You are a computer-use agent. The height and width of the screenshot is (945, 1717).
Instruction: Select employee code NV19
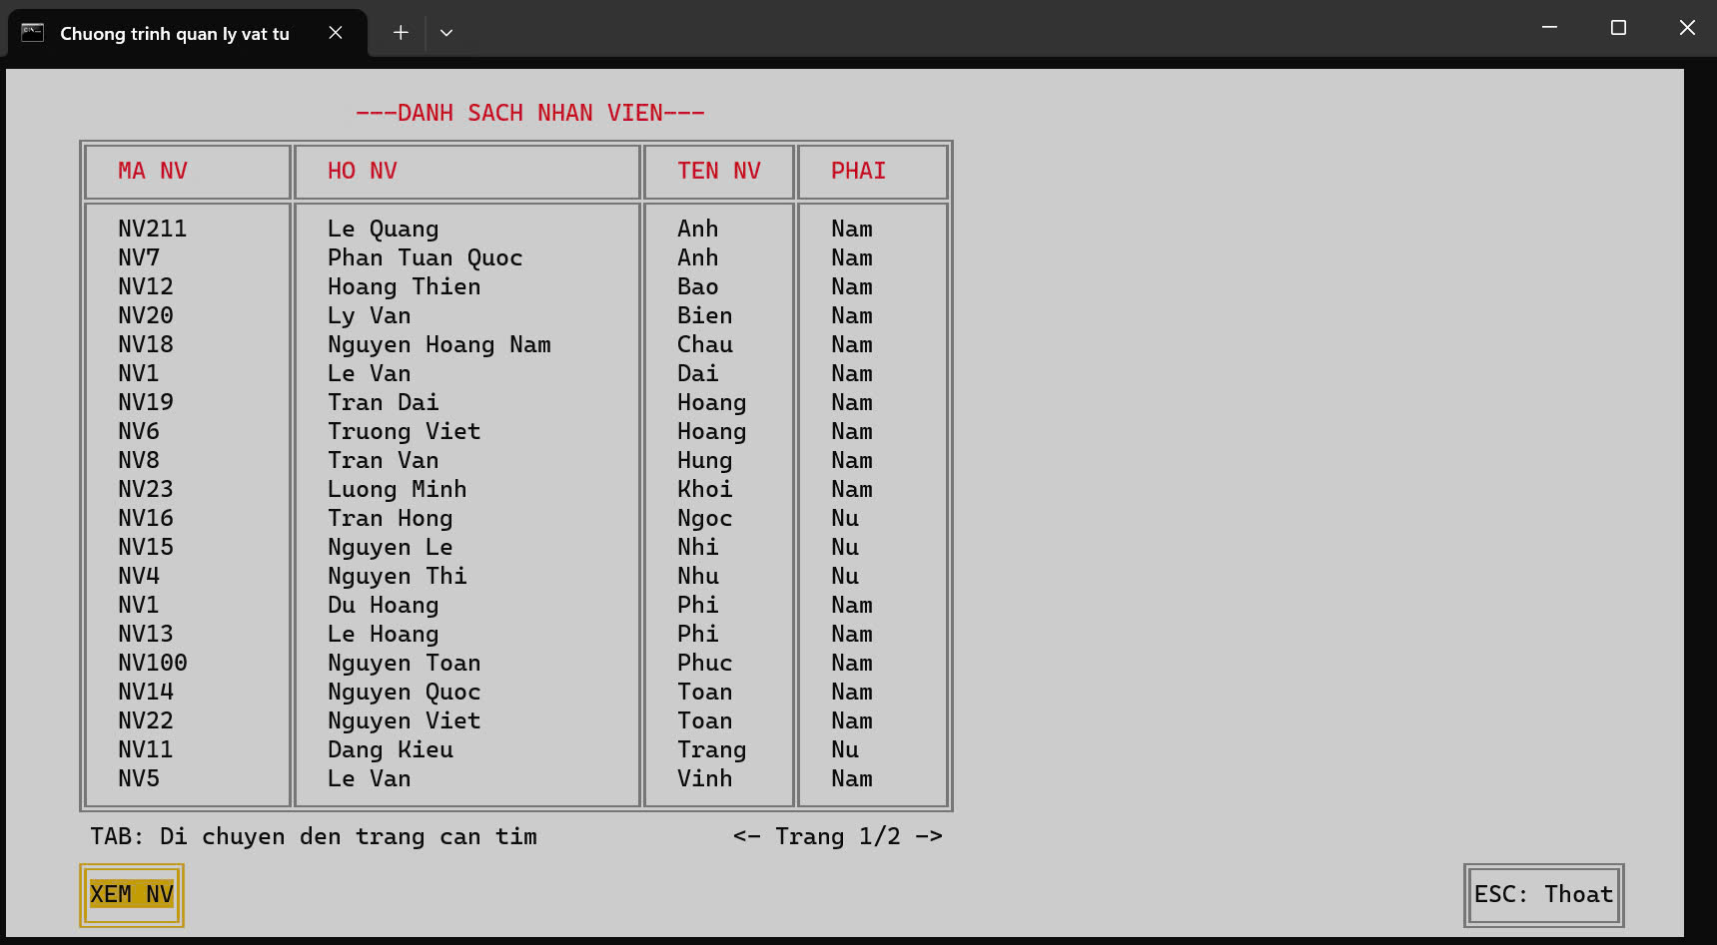[x=146, y=403]
